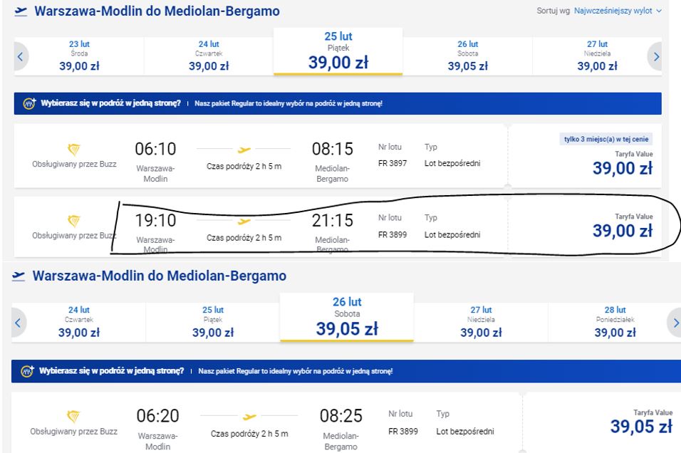
Task: Open the Najwcześniejszy wylot sort dropdown
Action: [618, 11]
